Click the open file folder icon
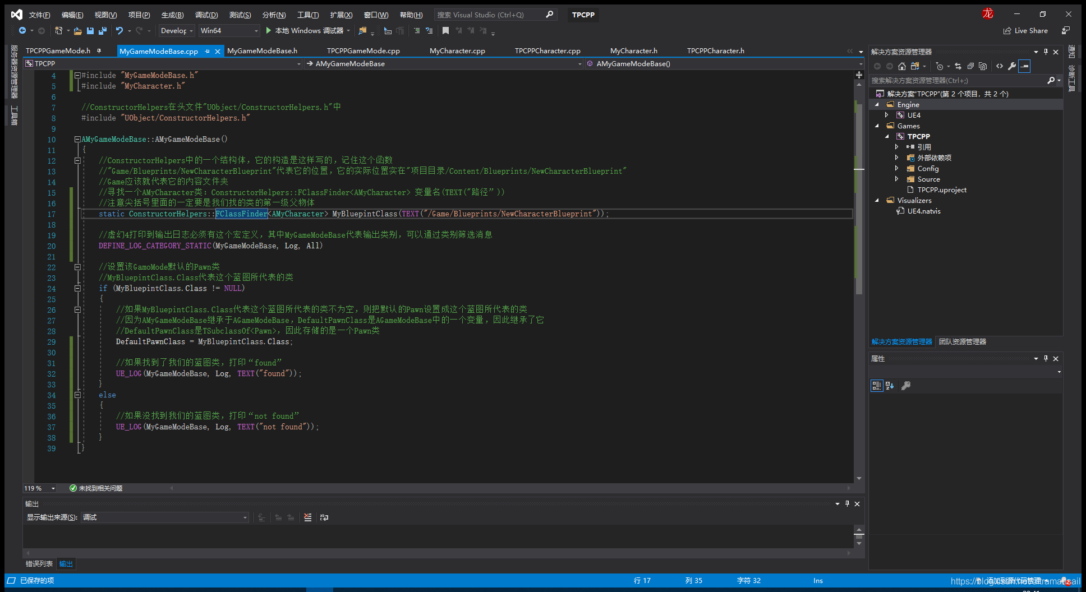This screenshot has height=592, width=1086. pos(78,31)
